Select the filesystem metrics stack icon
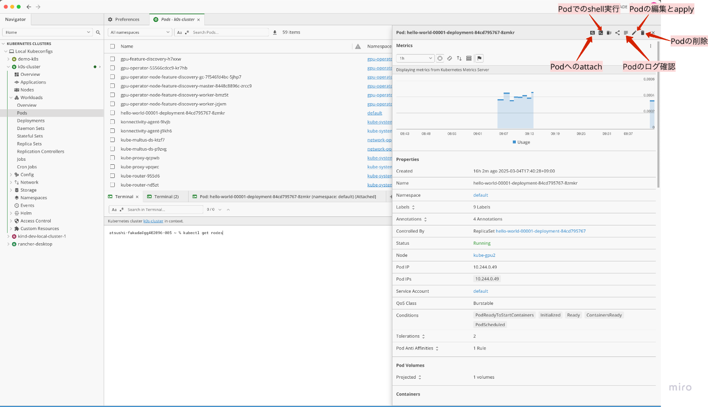The image size is (708, 407). 469,58
